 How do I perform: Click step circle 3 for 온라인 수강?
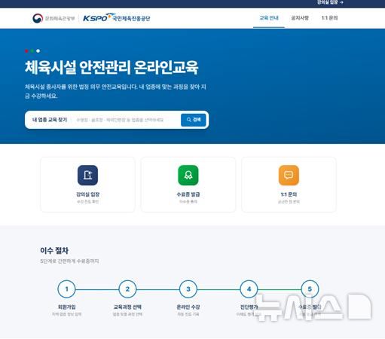188,289
